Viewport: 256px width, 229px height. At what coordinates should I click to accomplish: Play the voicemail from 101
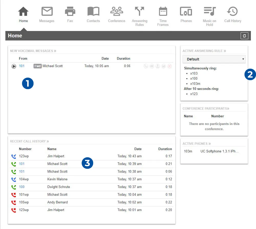14,66
